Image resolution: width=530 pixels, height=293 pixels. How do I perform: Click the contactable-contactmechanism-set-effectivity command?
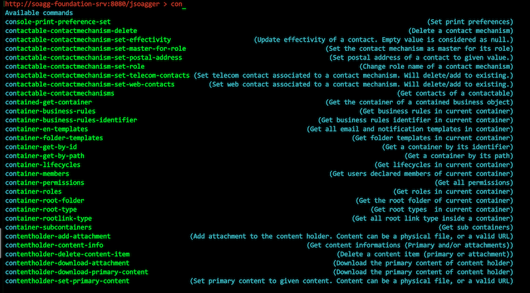(88, 40)
